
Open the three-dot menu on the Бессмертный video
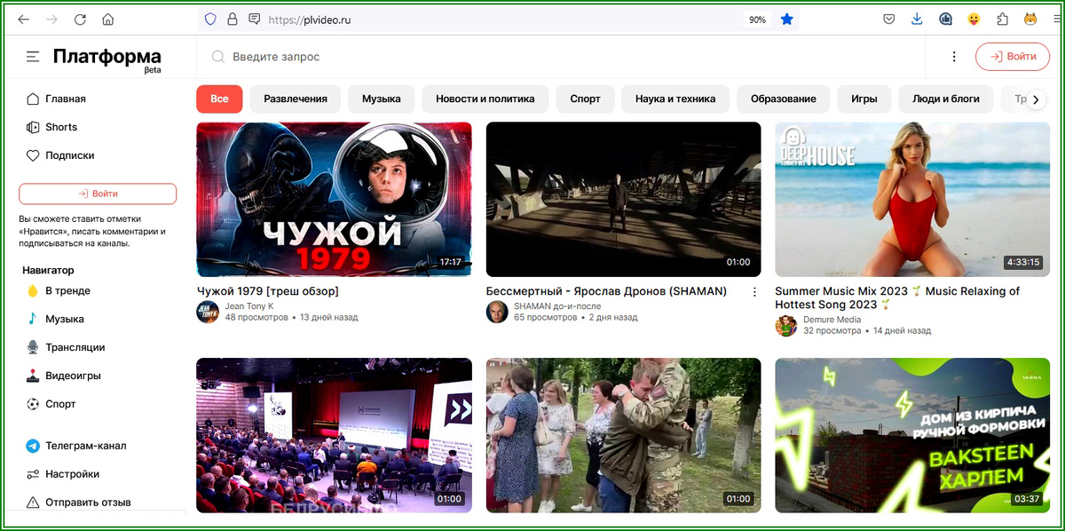(x=754, y=291)
